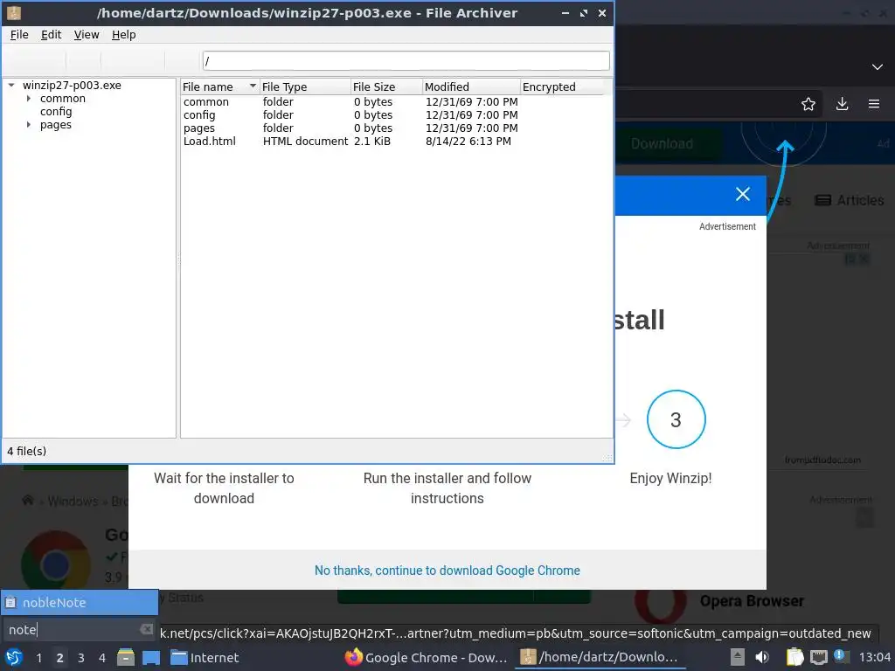Select winzip27-p003.exe root in the tree

(72, 85)
